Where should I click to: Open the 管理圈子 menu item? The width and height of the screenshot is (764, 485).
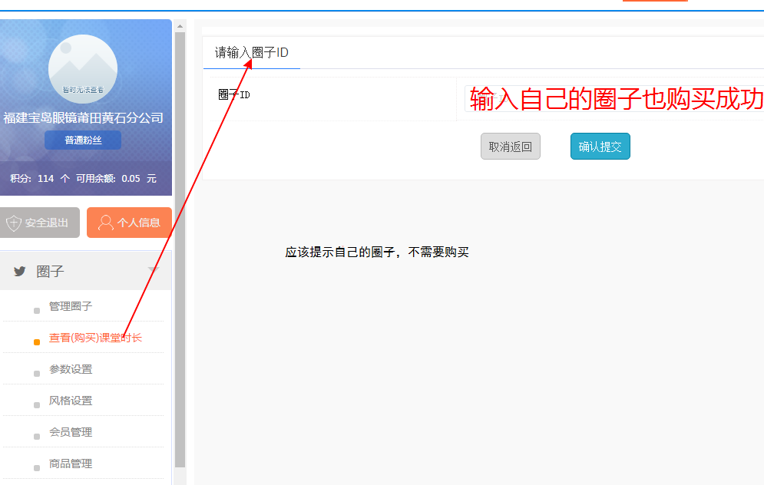71,306
